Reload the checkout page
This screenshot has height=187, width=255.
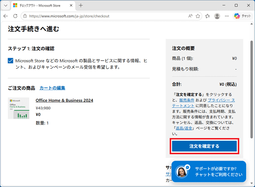point(15,16)
